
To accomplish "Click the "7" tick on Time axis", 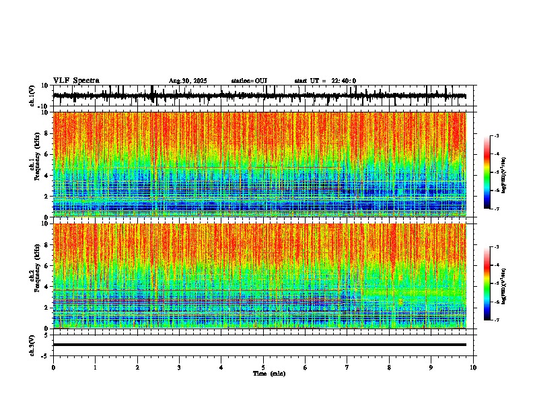I will pos(347,368).
